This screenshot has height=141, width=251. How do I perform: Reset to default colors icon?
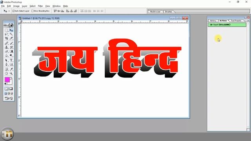click(5, 83)
